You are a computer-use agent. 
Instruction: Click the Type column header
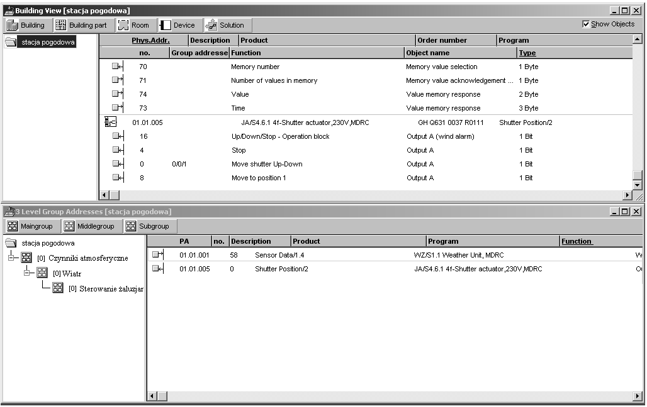click(x=527, y=53)
